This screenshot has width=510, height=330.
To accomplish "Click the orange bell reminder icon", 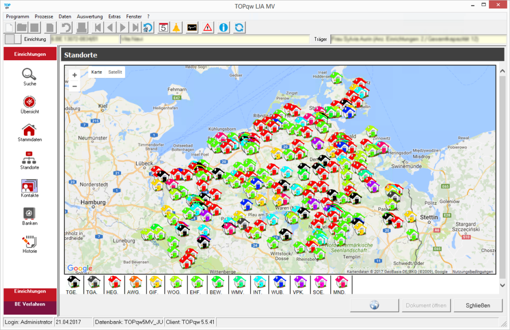I will [176, 27].
